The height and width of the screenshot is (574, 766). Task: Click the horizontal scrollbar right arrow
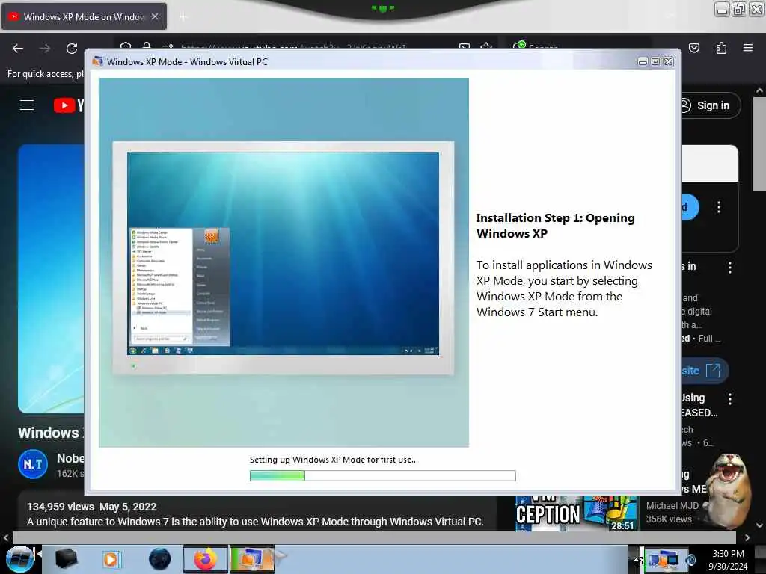[747, 537]
